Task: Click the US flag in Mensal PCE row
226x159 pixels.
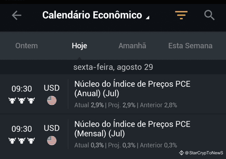Action: pos(52,140)
